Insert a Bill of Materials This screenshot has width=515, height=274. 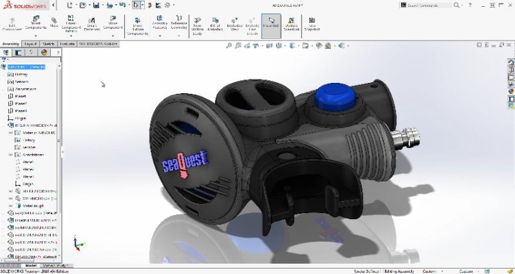point(215,25)
